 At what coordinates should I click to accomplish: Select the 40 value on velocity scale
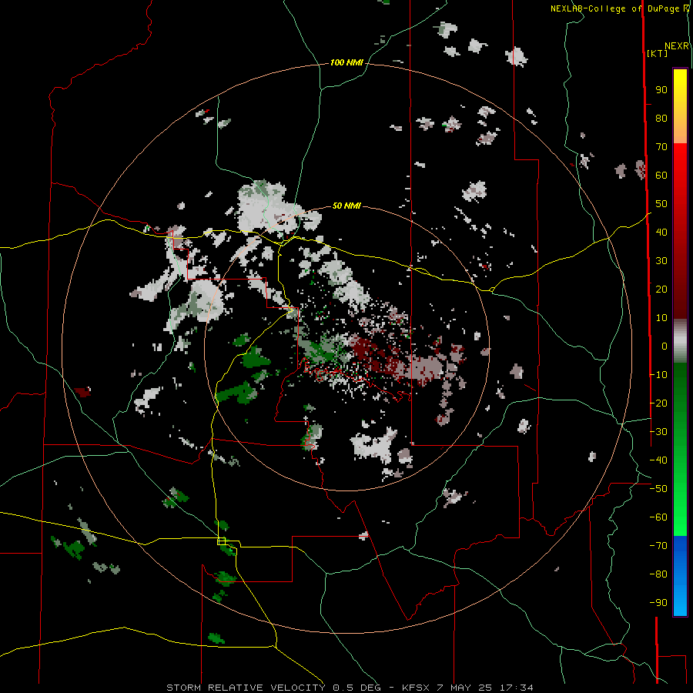coord(661,233)
